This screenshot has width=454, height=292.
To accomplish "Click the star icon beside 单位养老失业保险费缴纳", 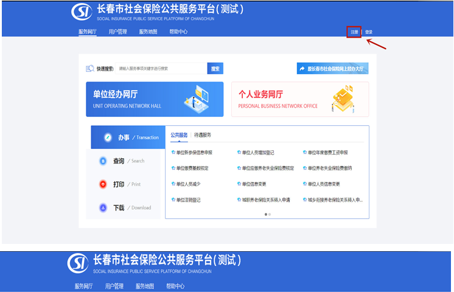I will pos(305,168).
